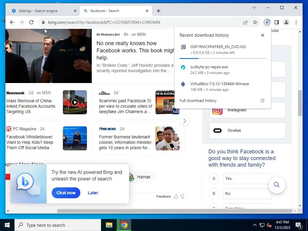Image resolution: width=308 pixels, height=231 pixels.
Task: Open VirtualBox-7.0.12-159484-Win.exe download
Action: click(223, 87)
